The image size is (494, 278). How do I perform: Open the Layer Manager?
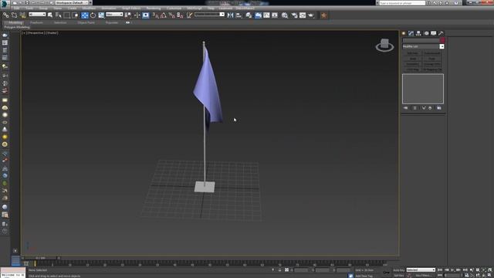pos(249,15)
